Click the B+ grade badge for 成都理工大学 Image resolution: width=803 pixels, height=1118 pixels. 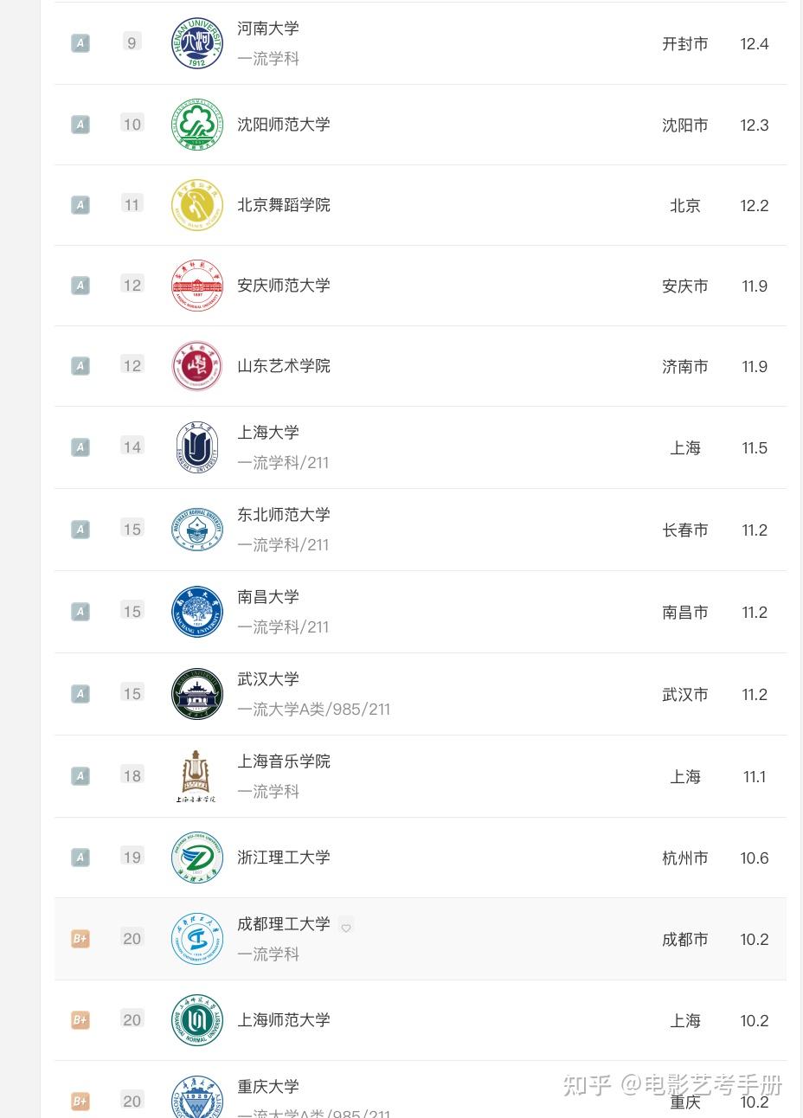click(80, 939)
